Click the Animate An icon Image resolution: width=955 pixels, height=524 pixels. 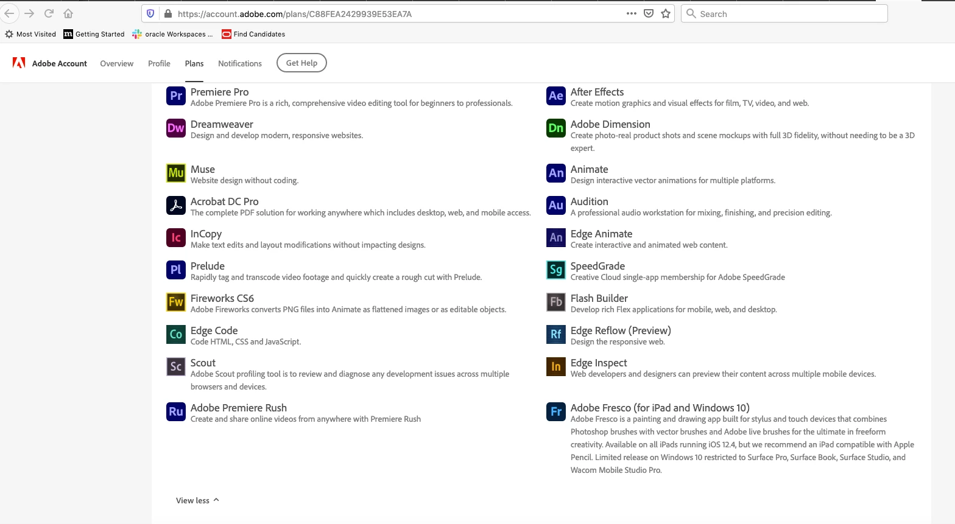pos(556,173)
